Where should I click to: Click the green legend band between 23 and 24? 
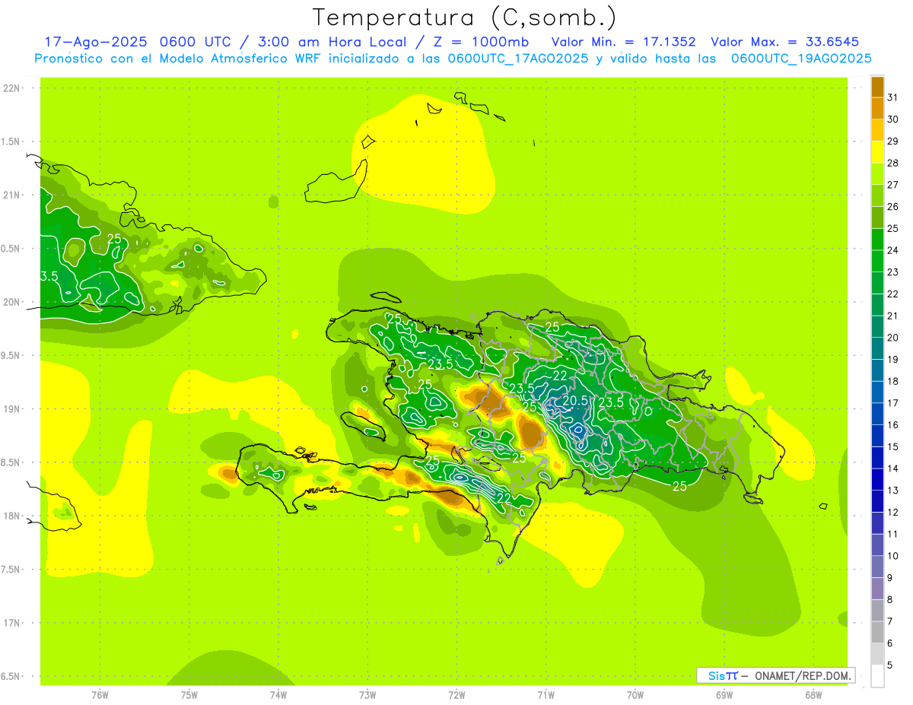[x=877, y=261]
